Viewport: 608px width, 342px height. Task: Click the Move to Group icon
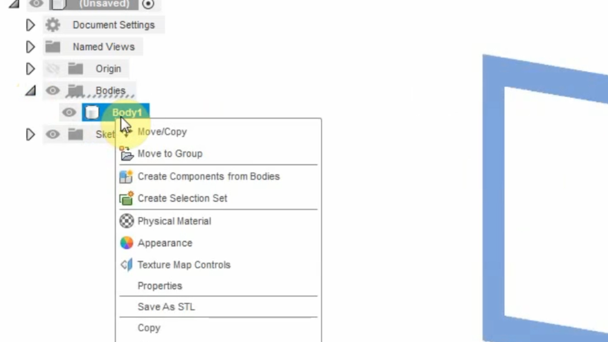(127, 153)
